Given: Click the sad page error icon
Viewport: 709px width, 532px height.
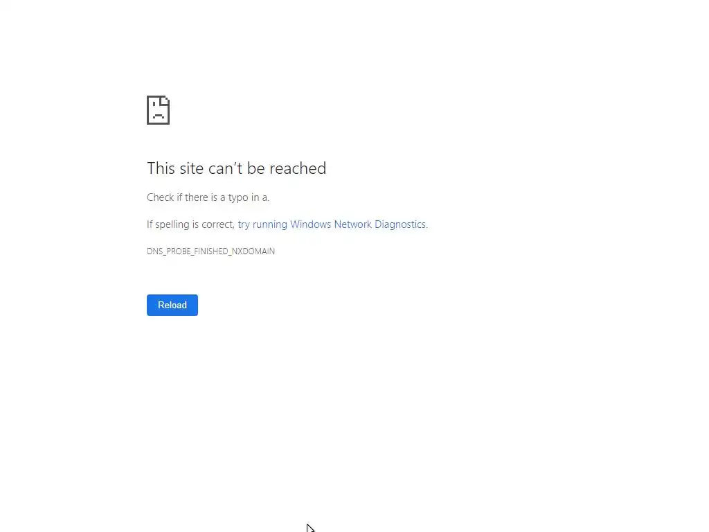Looking at the screenshot, I should tap(159, 110).
